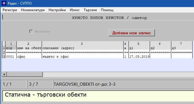
Task: Select the object name cell 'офис'
Action: click(29, 57)
